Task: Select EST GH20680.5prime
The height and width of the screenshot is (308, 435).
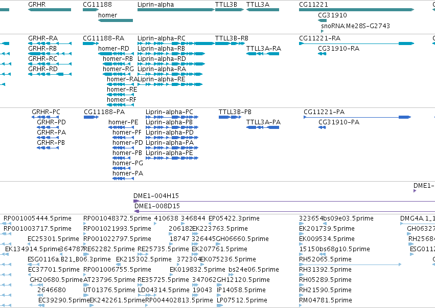Action: (56, 280)
